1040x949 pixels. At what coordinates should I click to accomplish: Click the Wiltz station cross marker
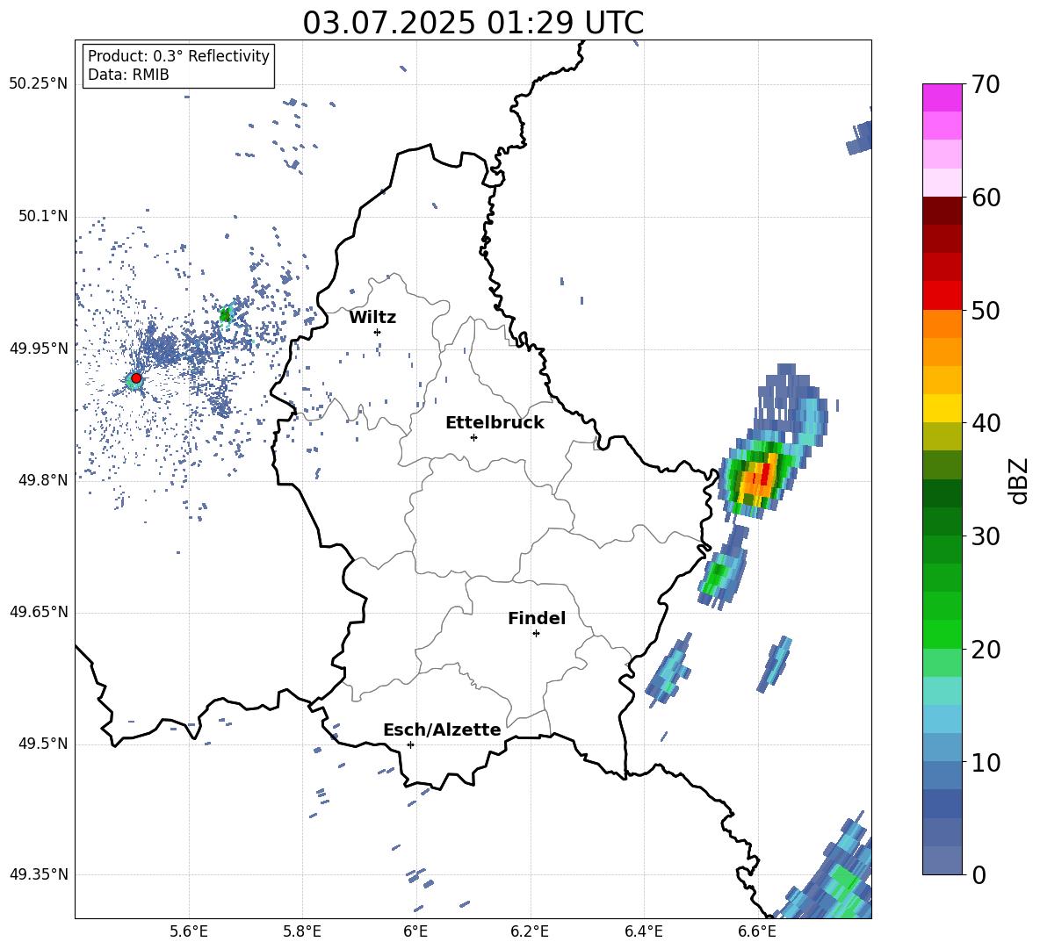tap(377, 332)
